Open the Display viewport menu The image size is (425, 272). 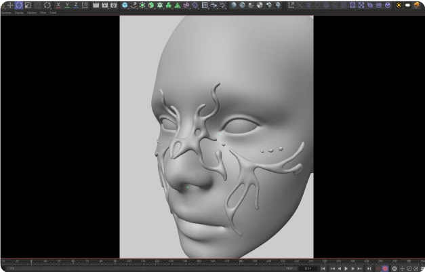tap(19, 13)
